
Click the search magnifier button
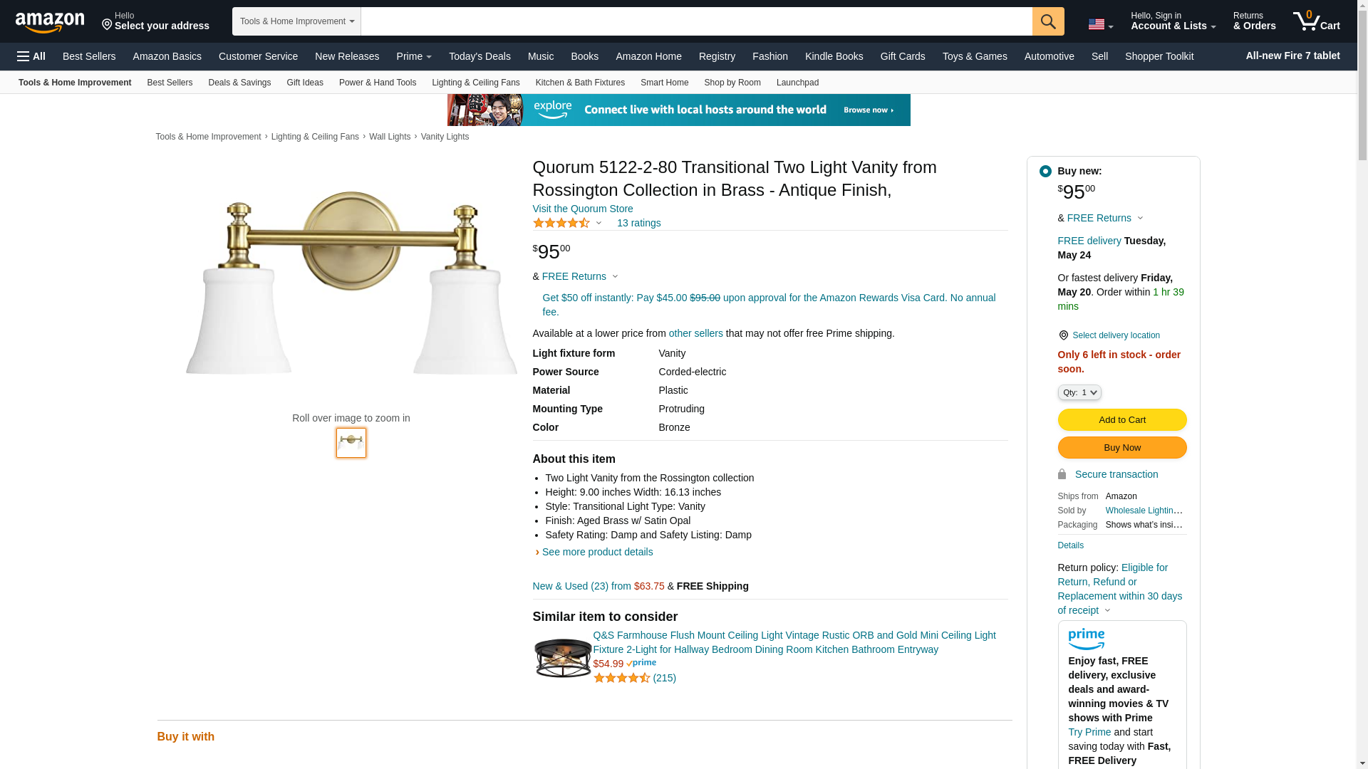[1048, 21]
